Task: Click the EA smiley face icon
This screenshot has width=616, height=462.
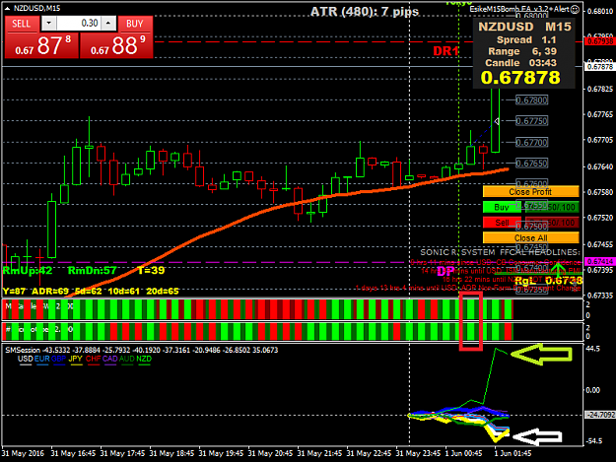Action: click(575, 9)
